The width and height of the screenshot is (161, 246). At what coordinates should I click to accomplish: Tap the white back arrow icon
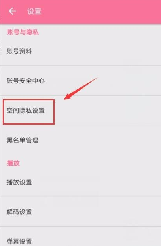pyautogui.click(x=12, y=11)
